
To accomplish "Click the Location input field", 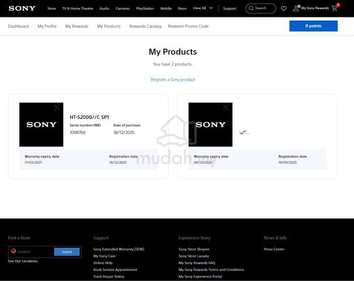I will coord(31,252).
